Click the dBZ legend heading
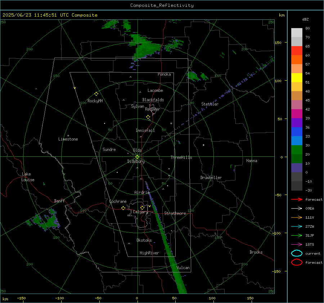Image resolution: width=324 pixels, height=303 pixels. 305,19
